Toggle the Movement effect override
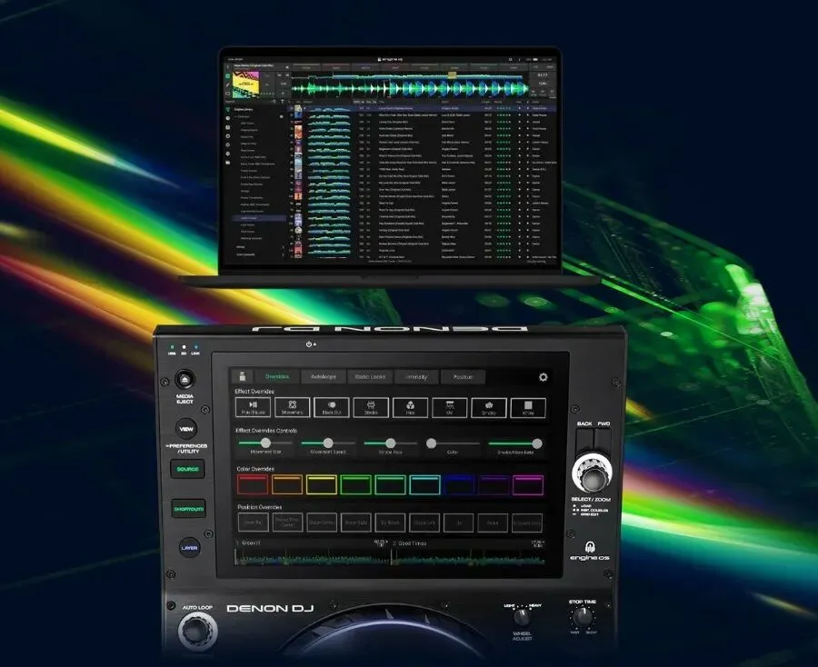The height and width of the screenshot is (667, 818). point(292,407)
